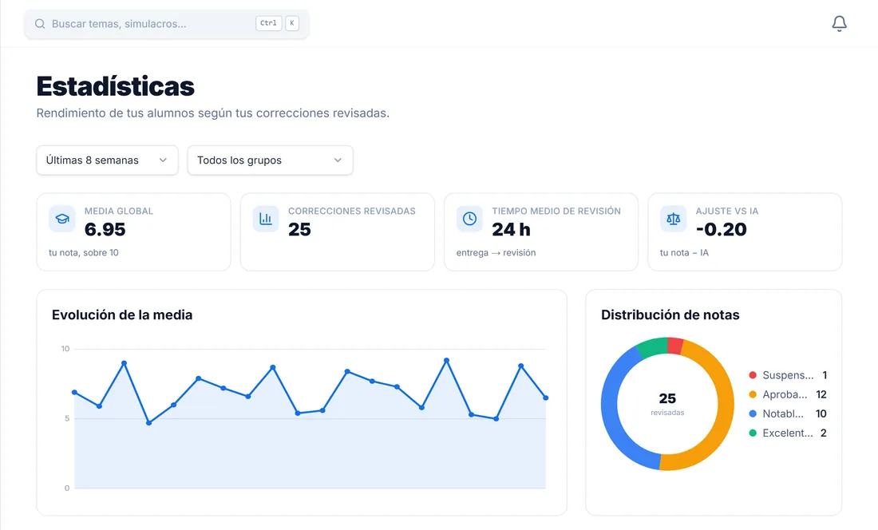Click the MEDIA GLOBAL label
This screenshot has width=878, height=530.
click(x=119, y=211)
